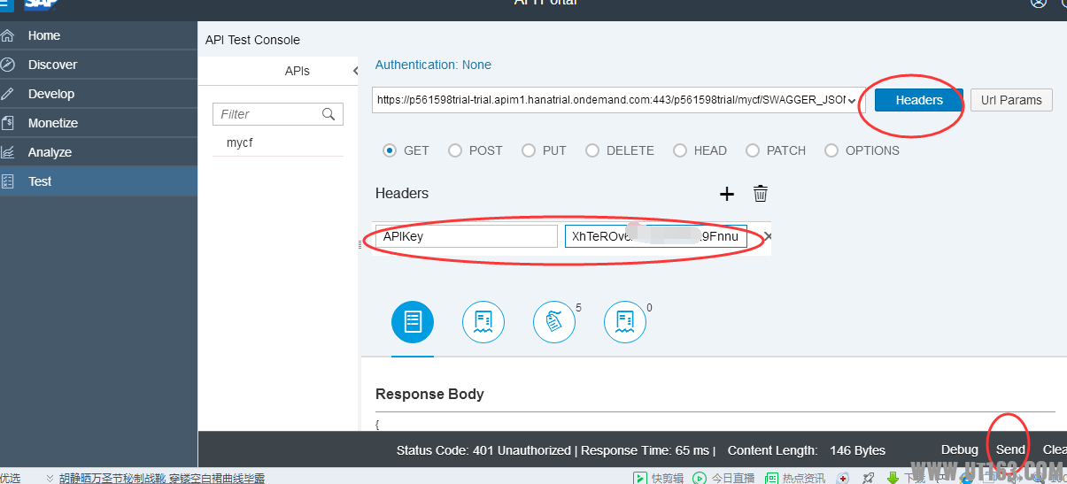The image size is (1067, 484).
Task: Choose the DELETE request method
Action: pos(592,150)
